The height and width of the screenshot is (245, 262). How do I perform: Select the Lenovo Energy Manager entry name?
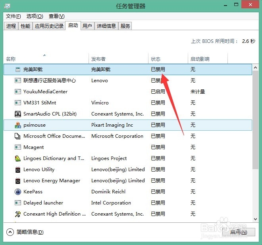coord(52,181)
